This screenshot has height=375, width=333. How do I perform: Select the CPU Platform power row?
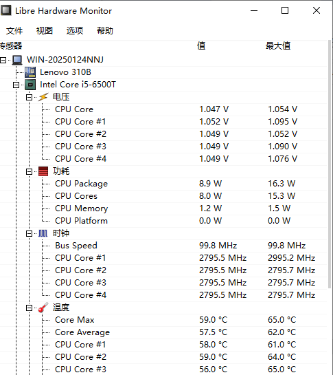(163, 221)
